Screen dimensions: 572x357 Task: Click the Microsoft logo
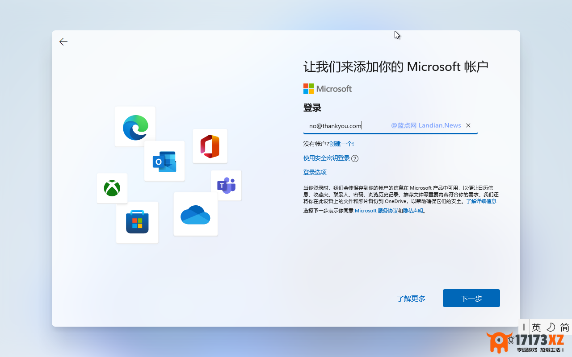coord(328,89)
